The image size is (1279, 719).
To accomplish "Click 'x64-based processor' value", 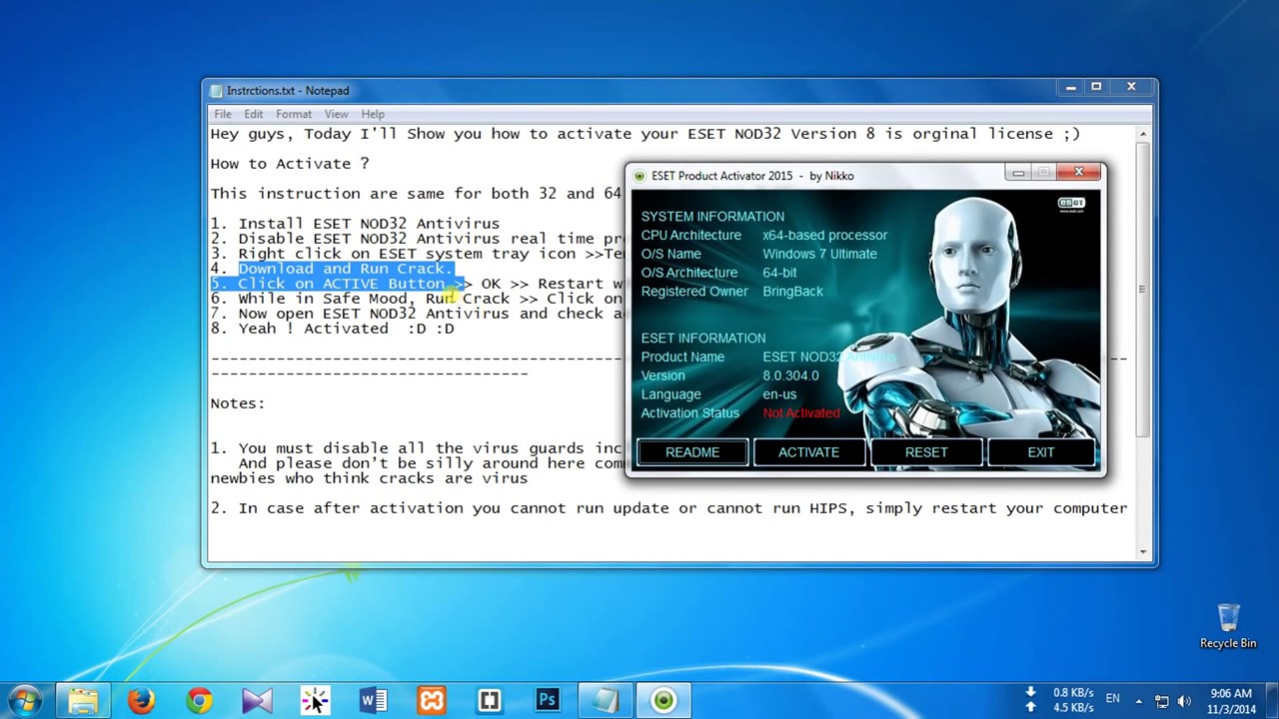I will point(824,235).
